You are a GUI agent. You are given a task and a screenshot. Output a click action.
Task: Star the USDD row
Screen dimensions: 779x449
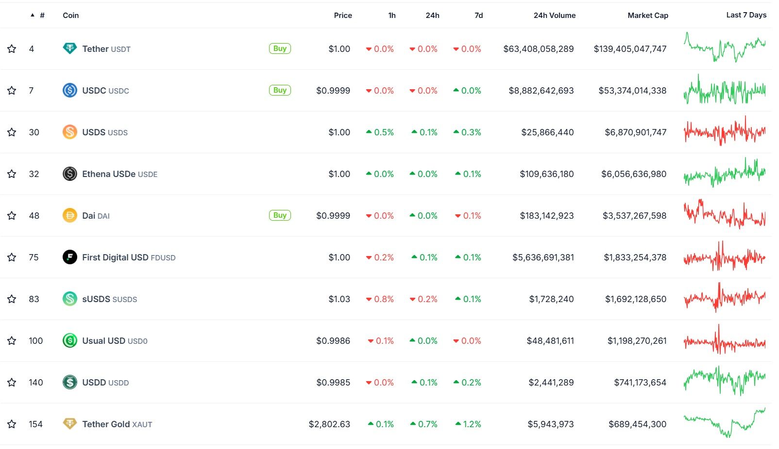(x=12, y=382)
